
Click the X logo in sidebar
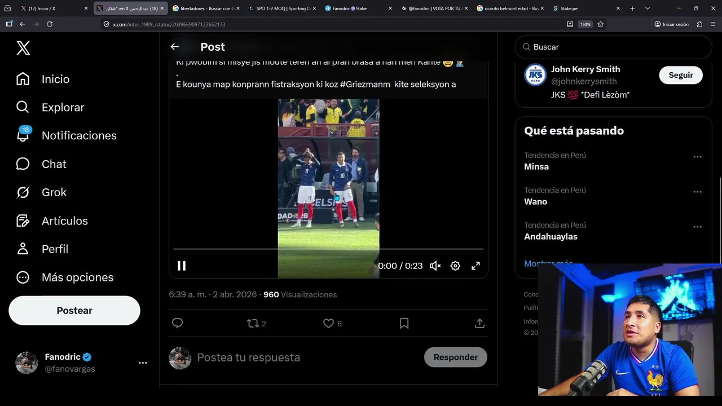point(23,48)
